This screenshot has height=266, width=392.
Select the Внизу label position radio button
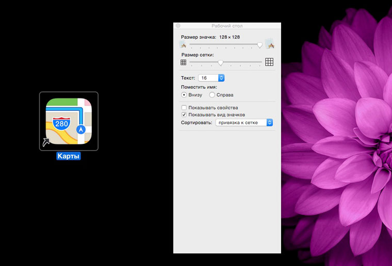pos(184,95)
